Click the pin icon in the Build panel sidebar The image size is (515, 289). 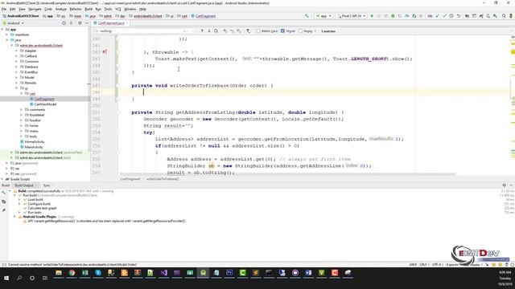pyautogui.click(x=3, y=210)
